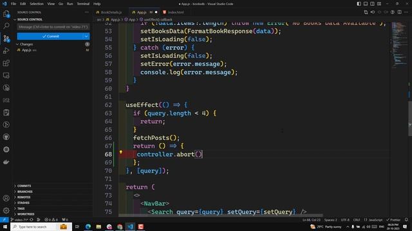
Task: Open Source Control panel More Actions ellipsis
Action: pos(87,12)
